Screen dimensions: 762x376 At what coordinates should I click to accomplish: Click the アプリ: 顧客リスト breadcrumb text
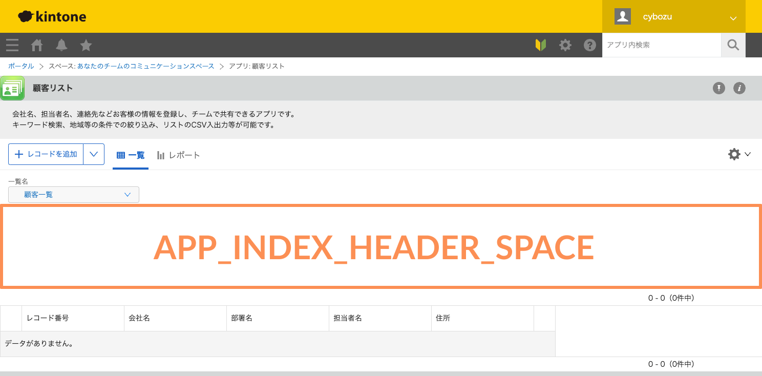[257, 66]
